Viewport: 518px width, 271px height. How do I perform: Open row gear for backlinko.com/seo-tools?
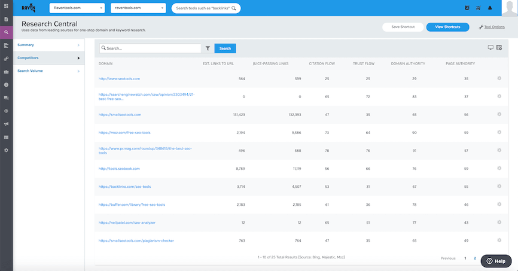499,187
